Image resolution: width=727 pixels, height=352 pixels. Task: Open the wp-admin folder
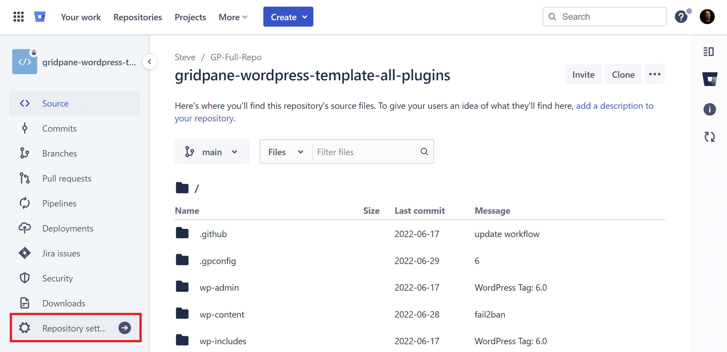219,287
